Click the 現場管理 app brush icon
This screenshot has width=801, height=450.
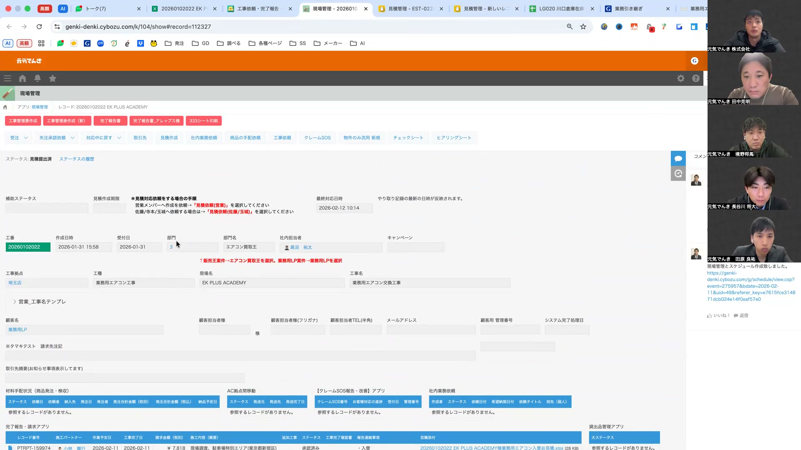point(8,94)
